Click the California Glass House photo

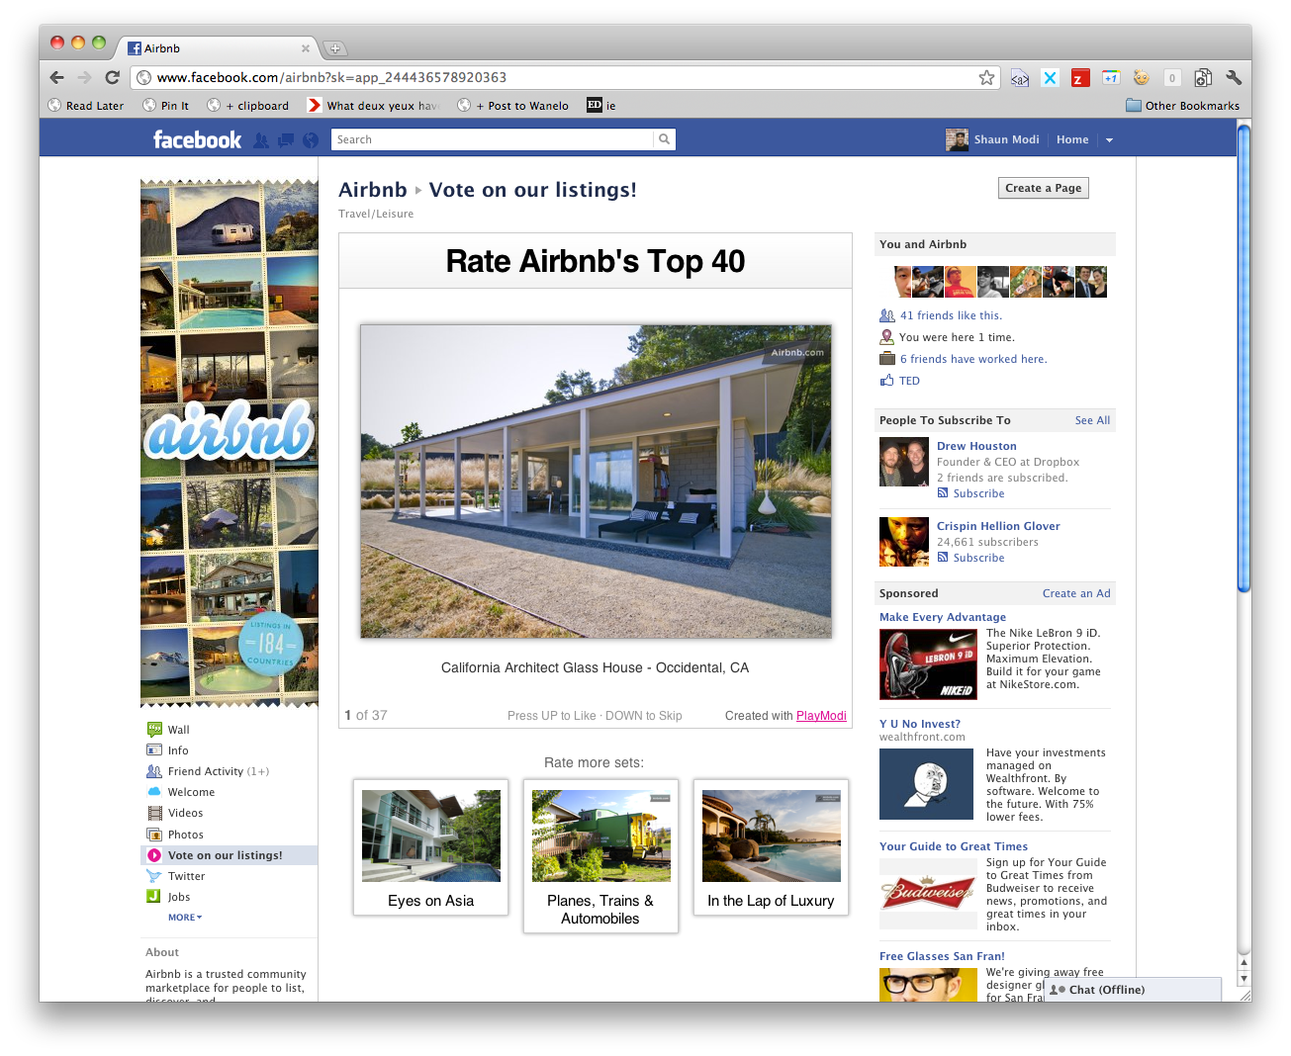(x=596, y=482)
